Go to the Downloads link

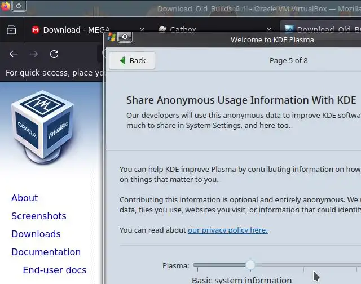click(x=36, y=234)
